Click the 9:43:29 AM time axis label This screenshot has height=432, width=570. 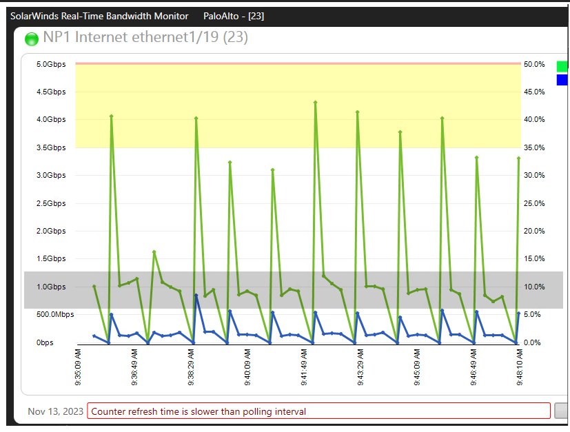[x=360, y=367]
